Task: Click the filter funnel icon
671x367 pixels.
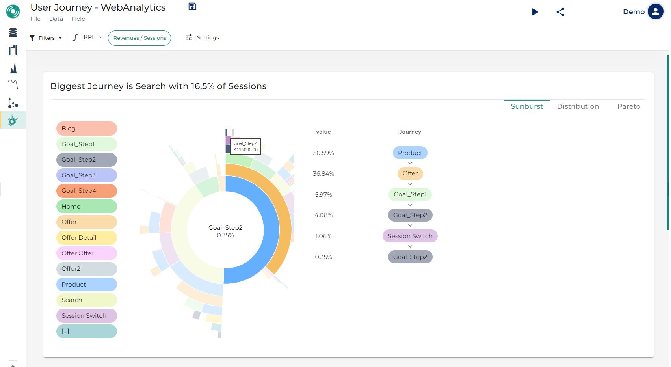Action: pyautogui.click(x=32, y=38)
